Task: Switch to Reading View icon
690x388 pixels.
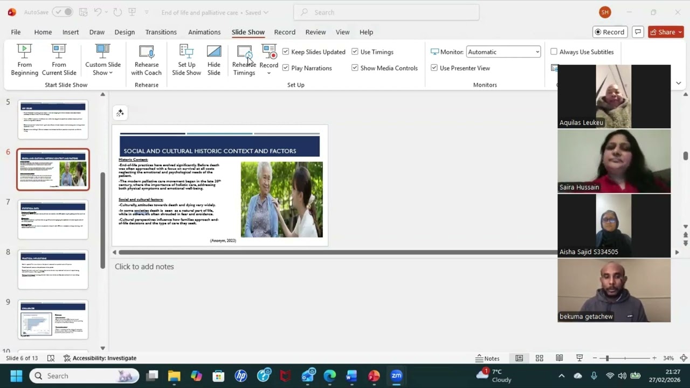Action: pos(559,358)
